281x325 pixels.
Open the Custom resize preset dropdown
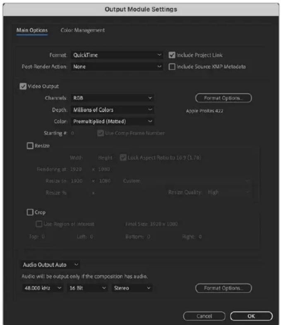pos(186,181)
